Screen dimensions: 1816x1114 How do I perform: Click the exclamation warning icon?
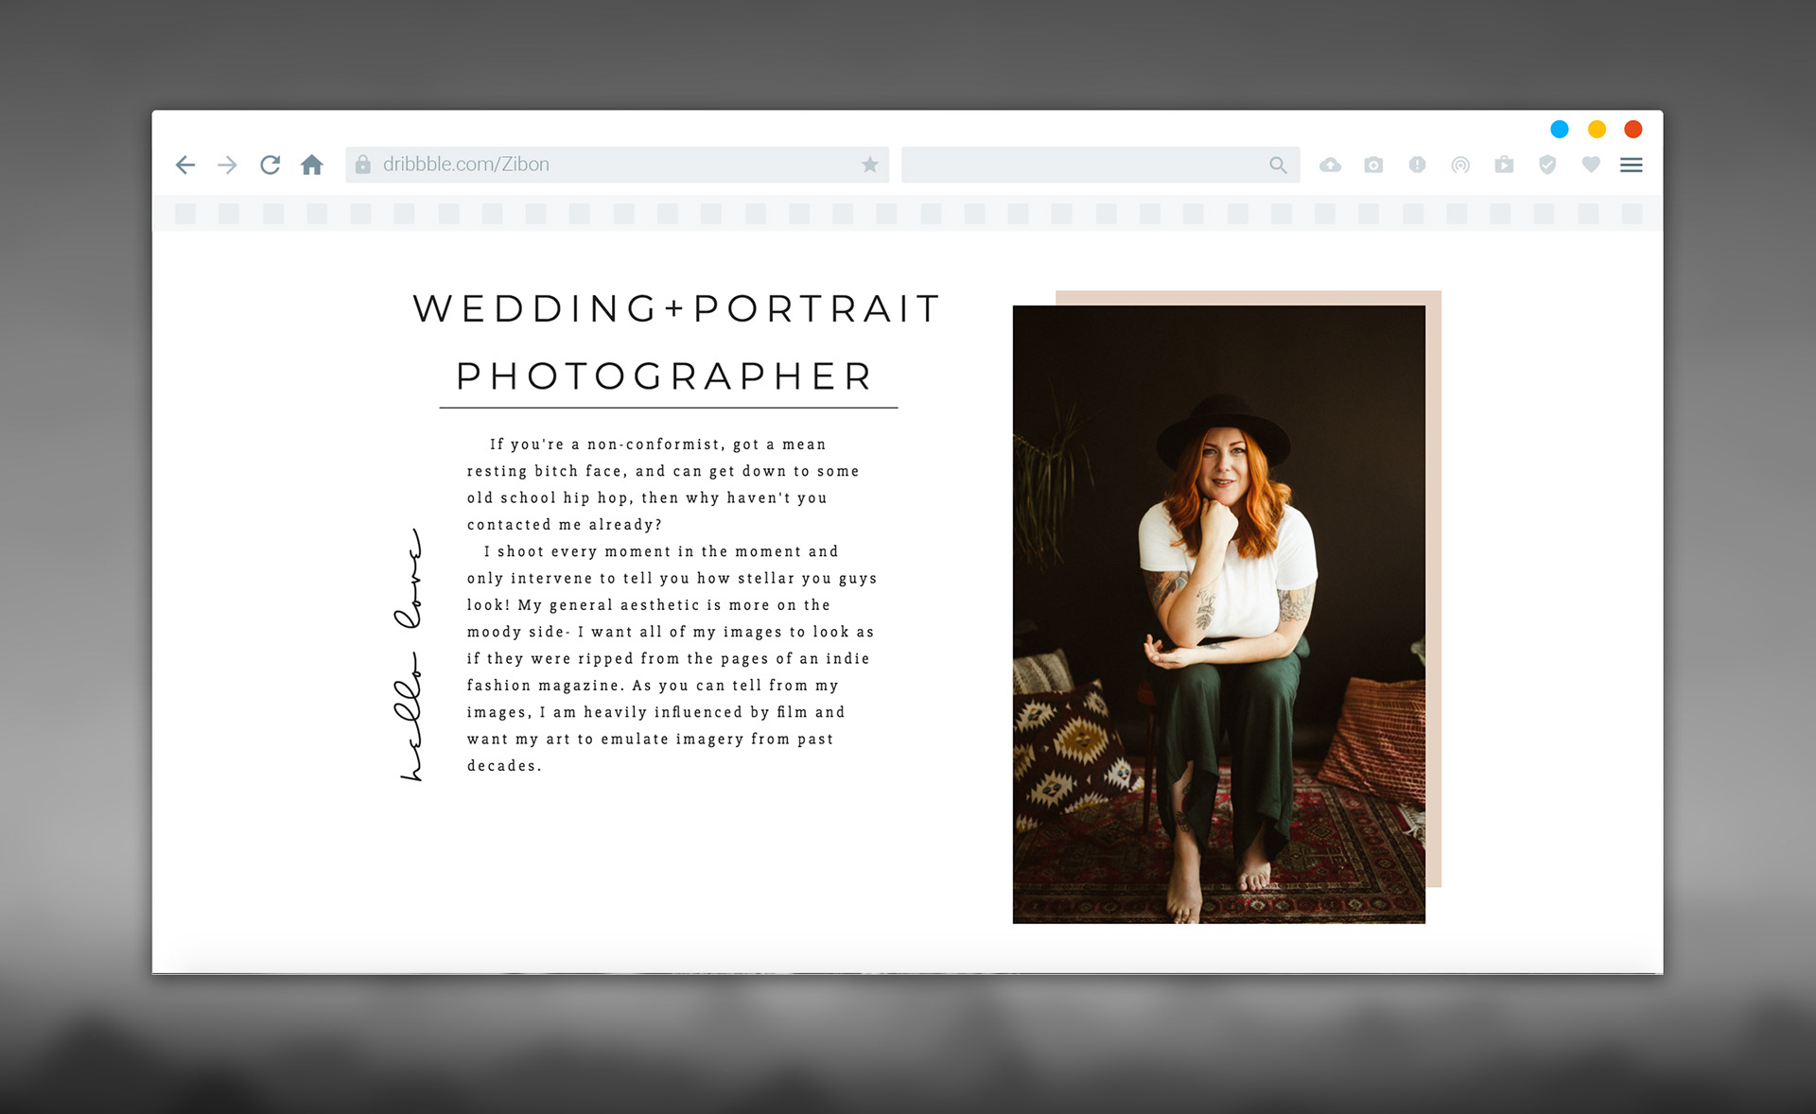click(x=1417, y=165)
